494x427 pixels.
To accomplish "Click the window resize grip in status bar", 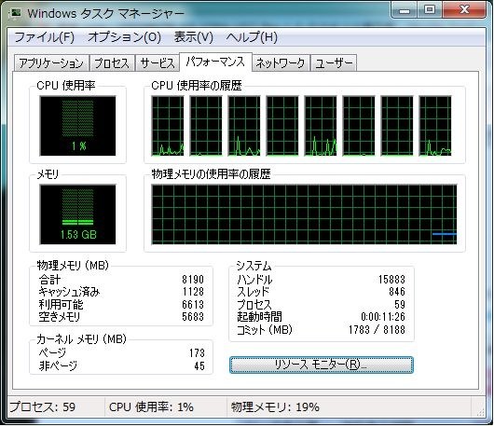I will click(x=481, y=411).
